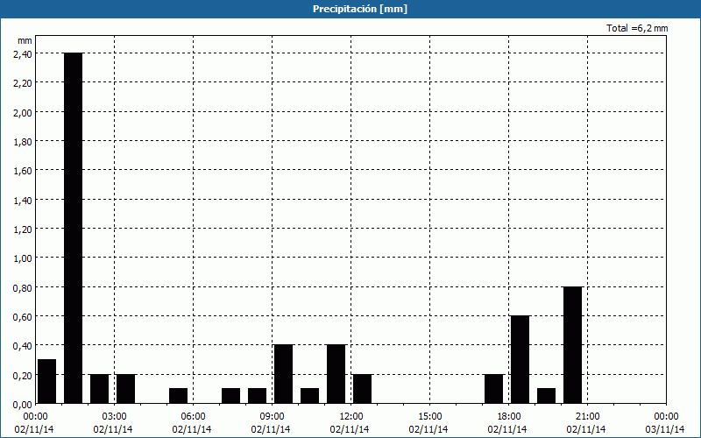Select the 0,20 mm bar starting at 12:00
This screenshot has height=438, width=701.
click(x=362, y=389)
